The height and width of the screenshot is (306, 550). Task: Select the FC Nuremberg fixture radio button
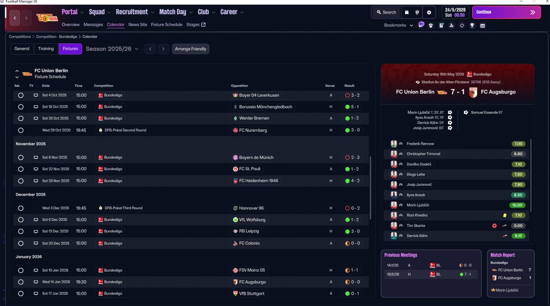(21, 130)
